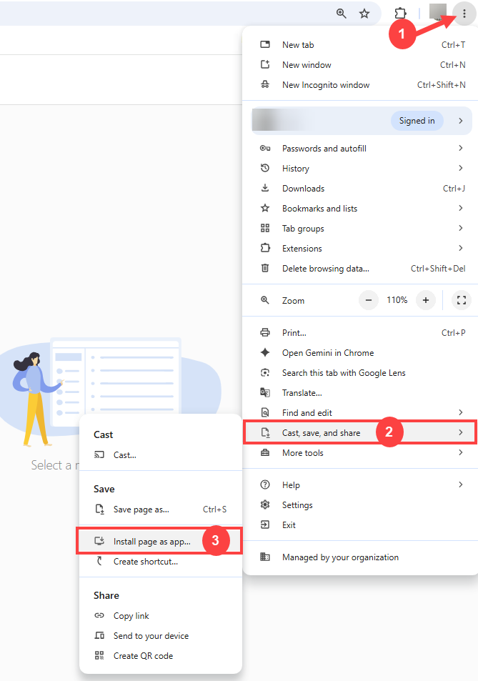478x681 pixels.
Task: Increase zoom with the plus button
Action: (426, 300)
